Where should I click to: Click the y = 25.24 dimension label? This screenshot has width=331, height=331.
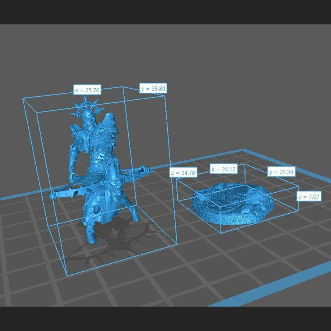(x=281, y=172)
